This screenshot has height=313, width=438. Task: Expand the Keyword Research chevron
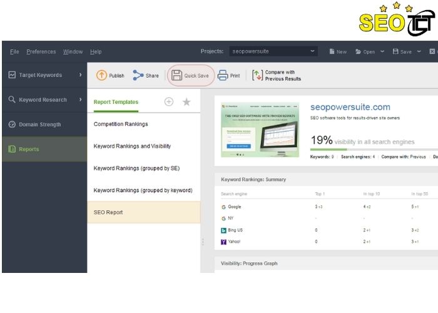coord(81,100)
